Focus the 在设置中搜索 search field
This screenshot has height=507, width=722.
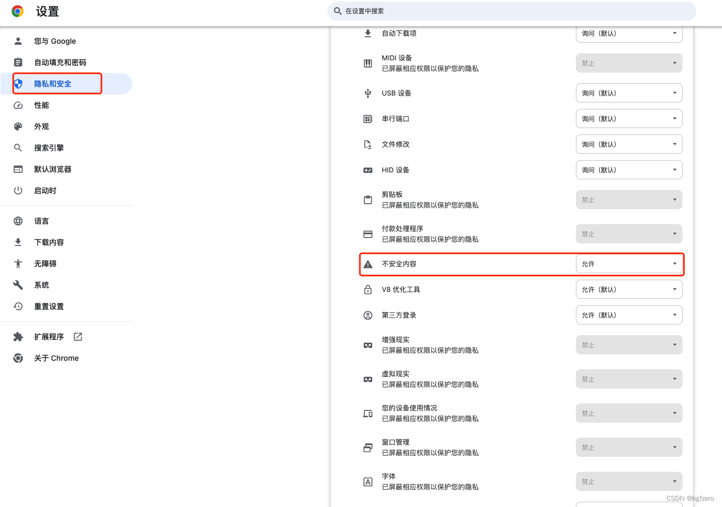[512, 11]
